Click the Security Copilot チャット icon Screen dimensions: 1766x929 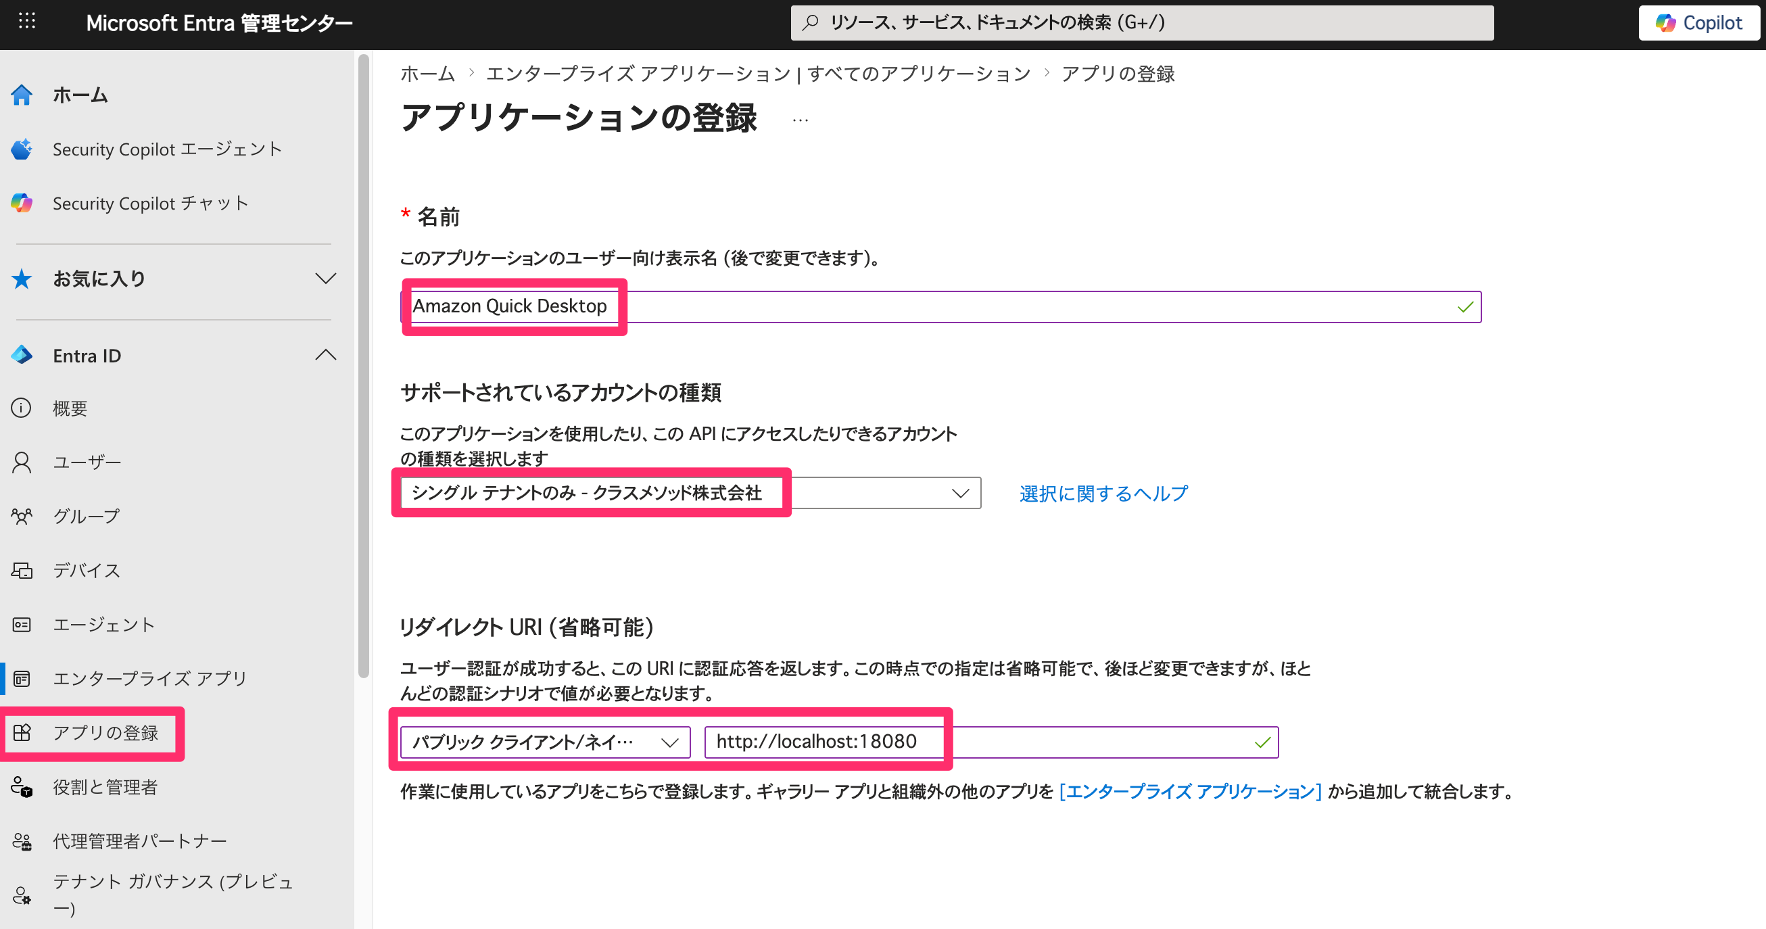click(22, 203)
